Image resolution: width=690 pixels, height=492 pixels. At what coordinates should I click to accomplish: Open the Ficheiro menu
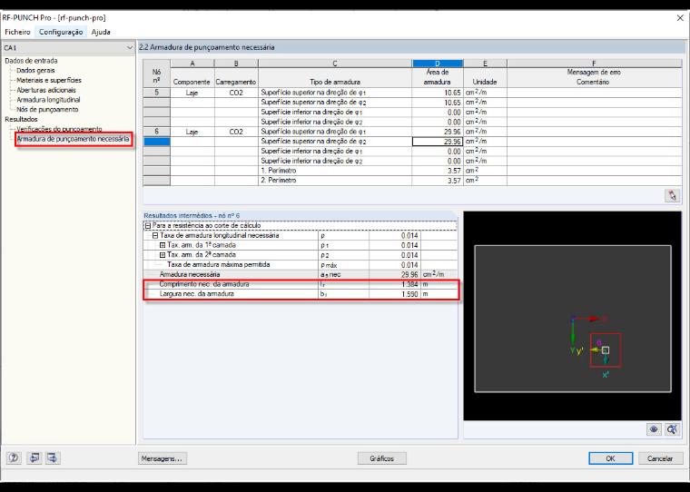(x=17, y=32)
